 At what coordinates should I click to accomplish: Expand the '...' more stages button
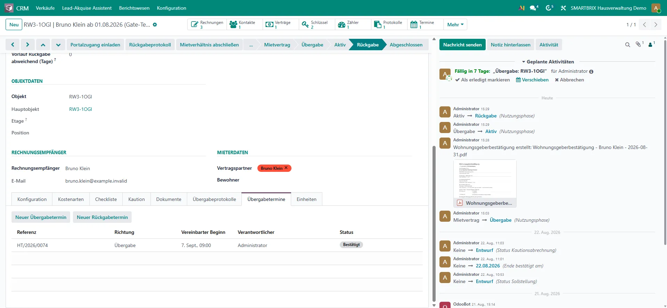tap(251, 45)
